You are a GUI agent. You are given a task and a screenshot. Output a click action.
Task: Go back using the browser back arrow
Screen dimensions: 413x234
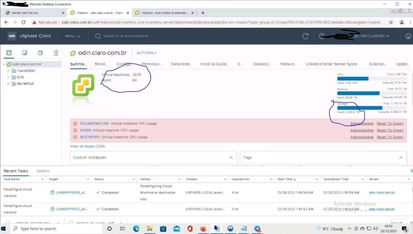(x=6, y=23)
